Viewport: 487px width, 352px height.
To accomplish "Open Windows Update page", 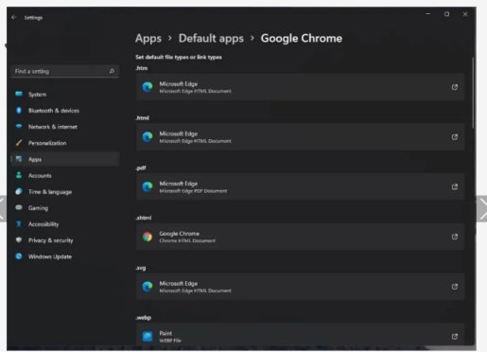I will point(65,256).
